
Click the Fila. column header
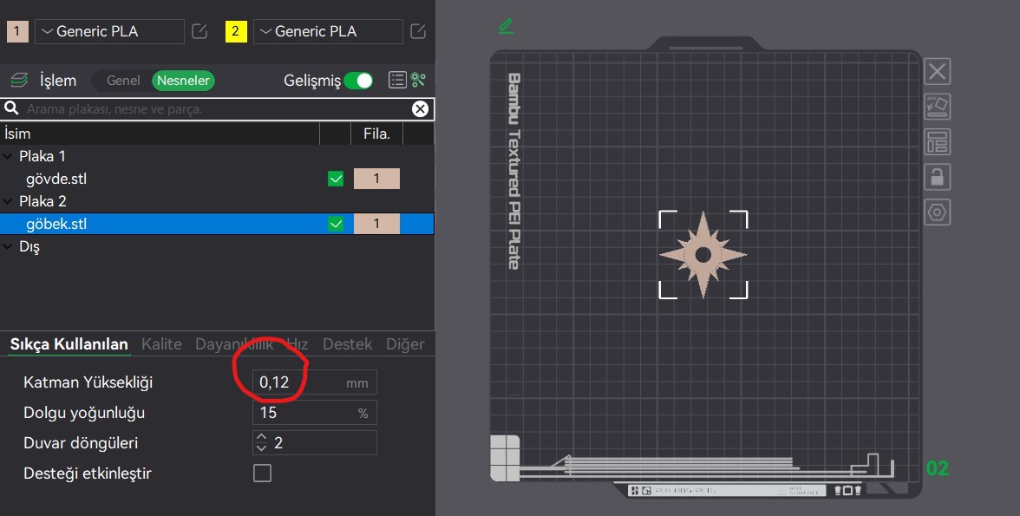click(x=376, y=134)
